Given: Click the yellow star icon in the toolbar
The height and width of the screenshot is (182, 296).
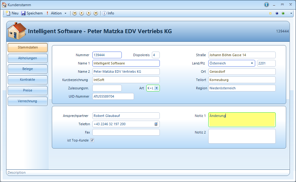Looking at the screenshot, I should [270, 13].
